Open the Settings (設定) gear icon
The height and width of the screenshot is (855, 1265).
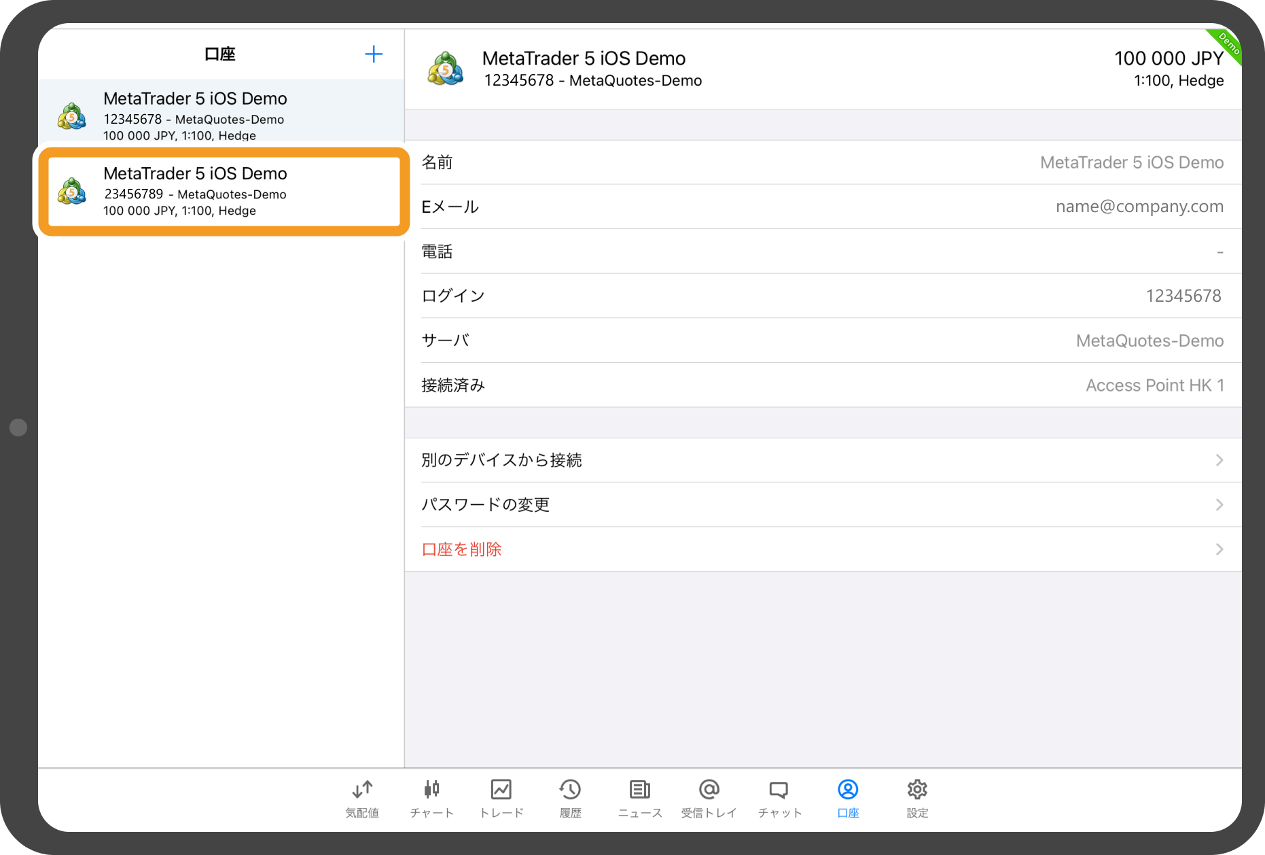pyautogui.click(x=917, y=790)
